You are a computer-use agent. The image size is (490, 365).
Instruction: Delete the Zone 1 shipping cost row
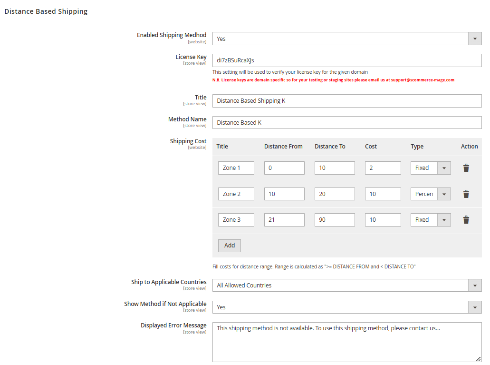coord(466,168)
